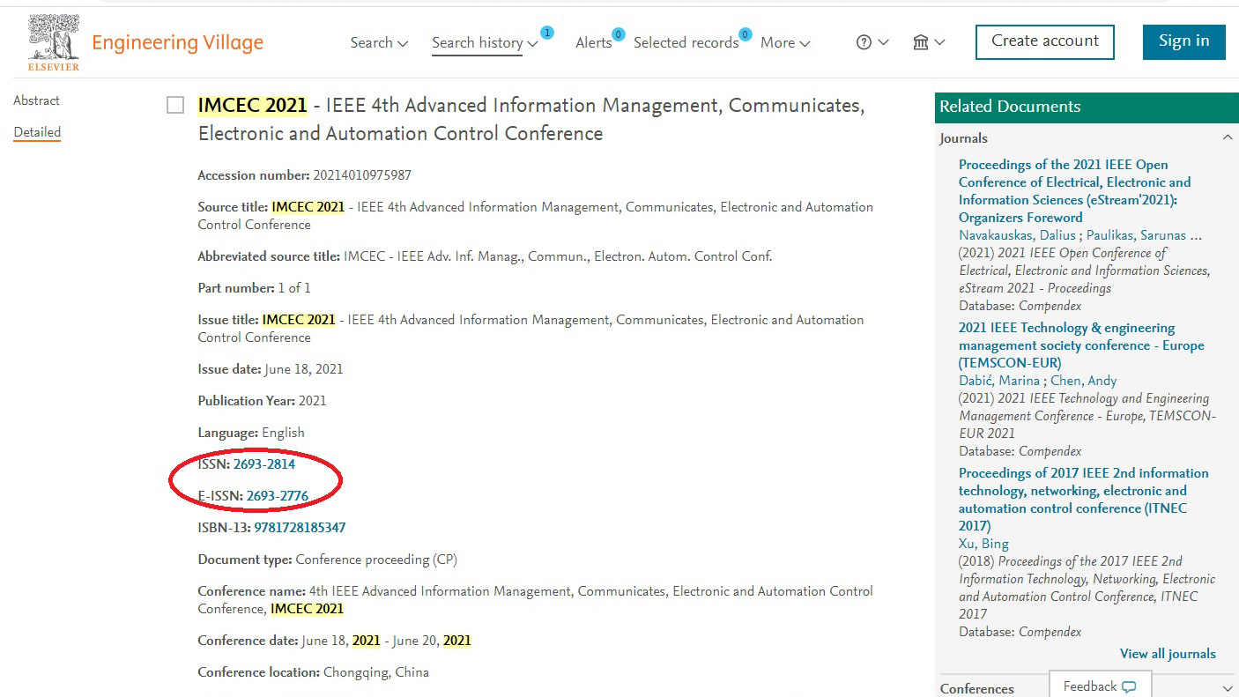Click the Issue date June 18, 2021
Viewport: 1239px width, 697px height.
[x=304, y=369]
